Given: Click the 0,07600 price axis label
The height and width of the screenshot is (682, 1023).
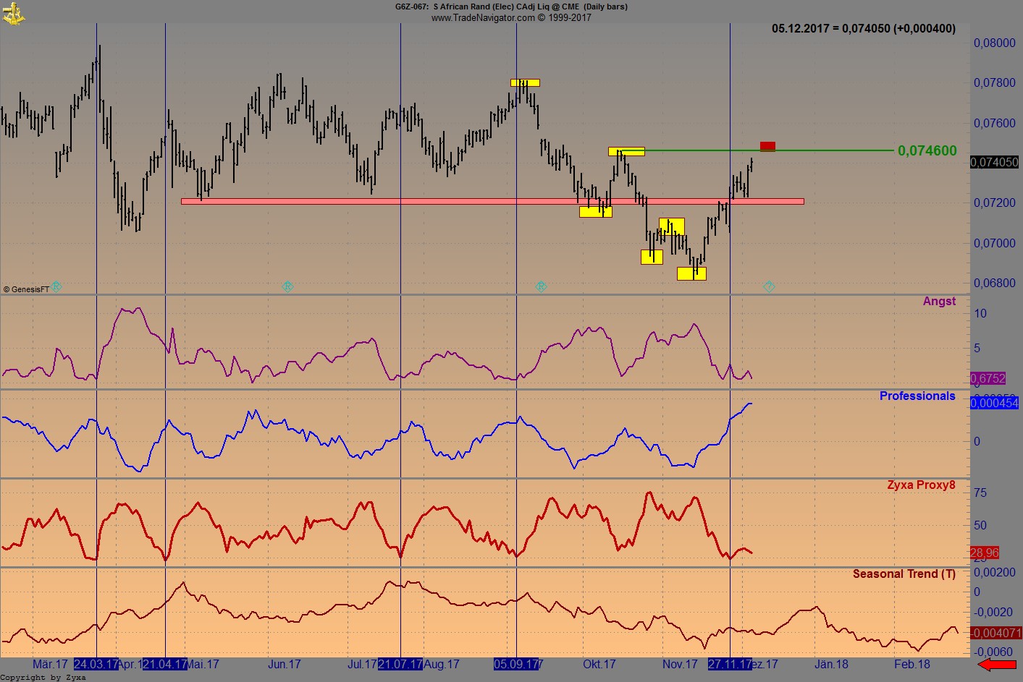Looking at the screenshot, I should 995,123.
